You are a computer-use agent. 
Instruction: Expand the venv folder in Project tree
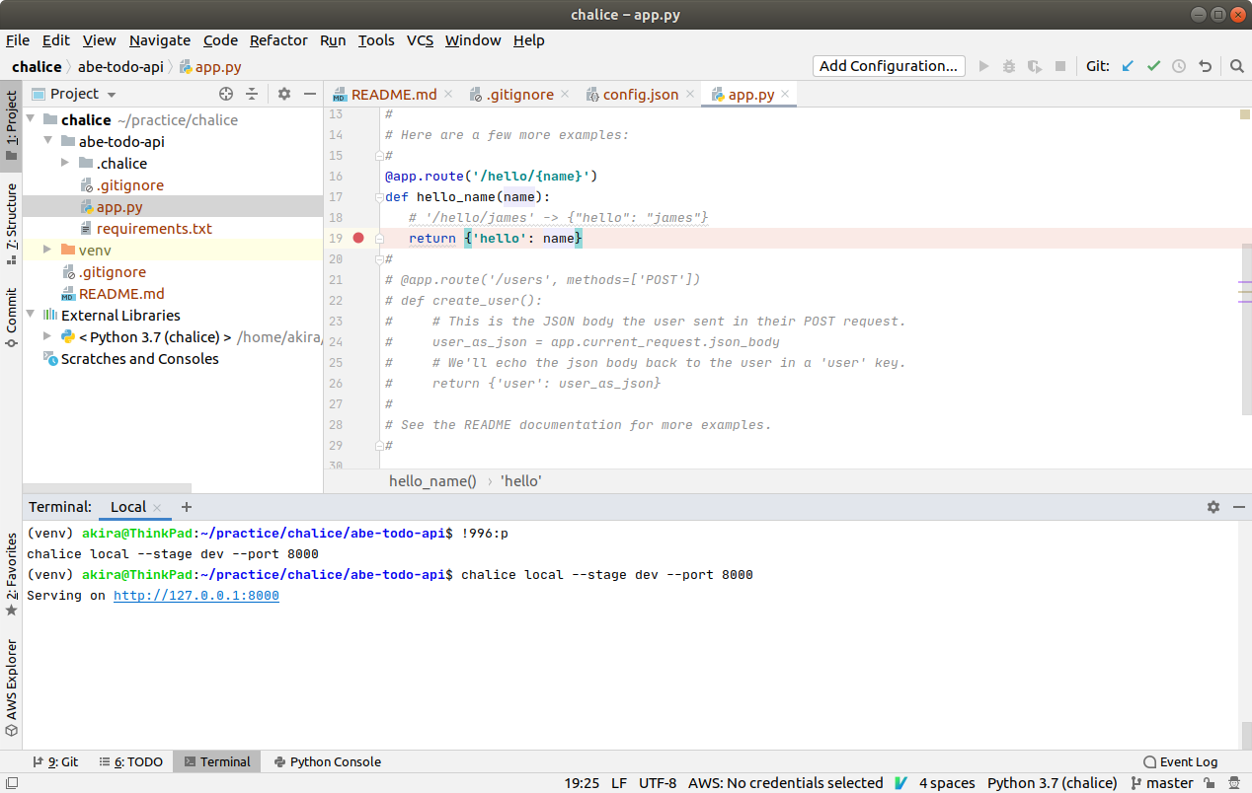[46, 250]
